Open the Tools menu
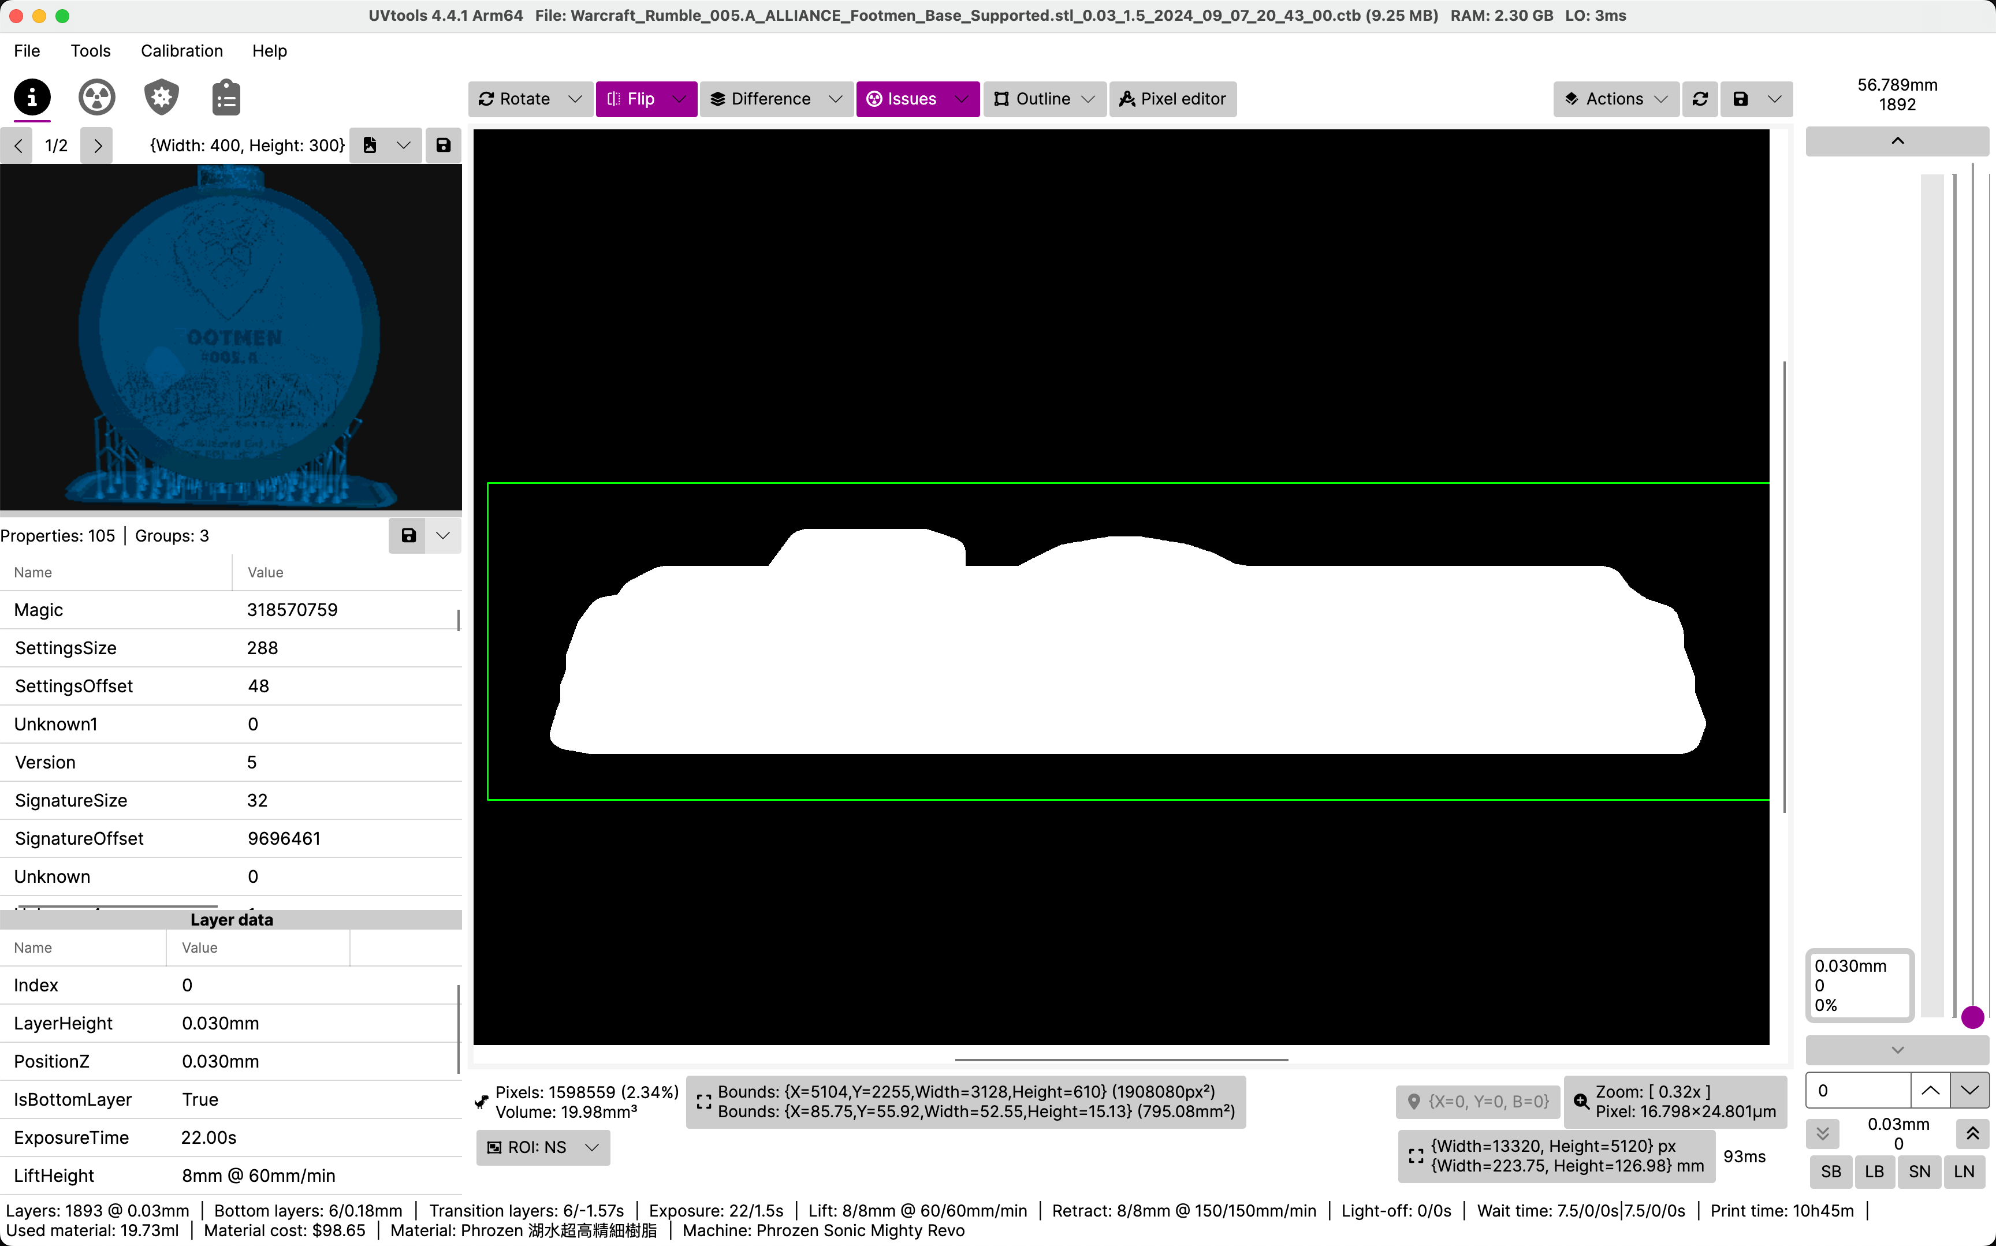This screenshot has height=1246, width=1996. point(90,51)
